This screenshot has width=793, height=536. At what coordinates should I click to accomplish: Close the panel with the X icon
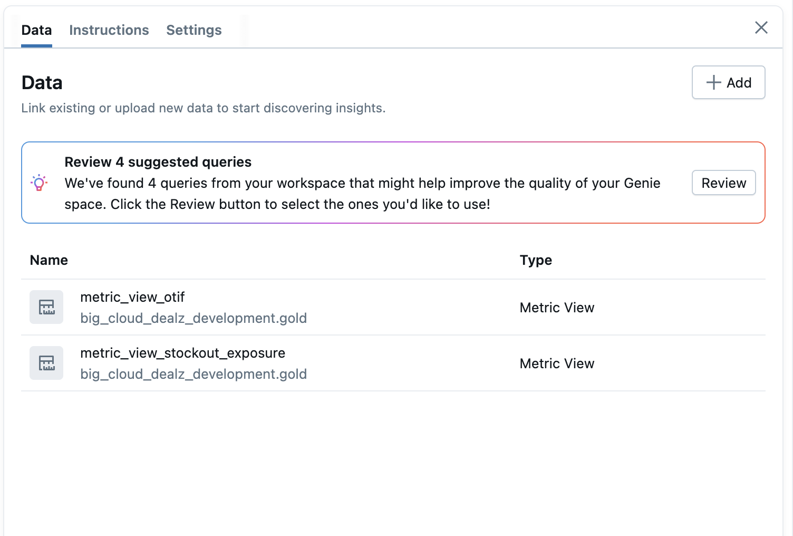(761, 27)
